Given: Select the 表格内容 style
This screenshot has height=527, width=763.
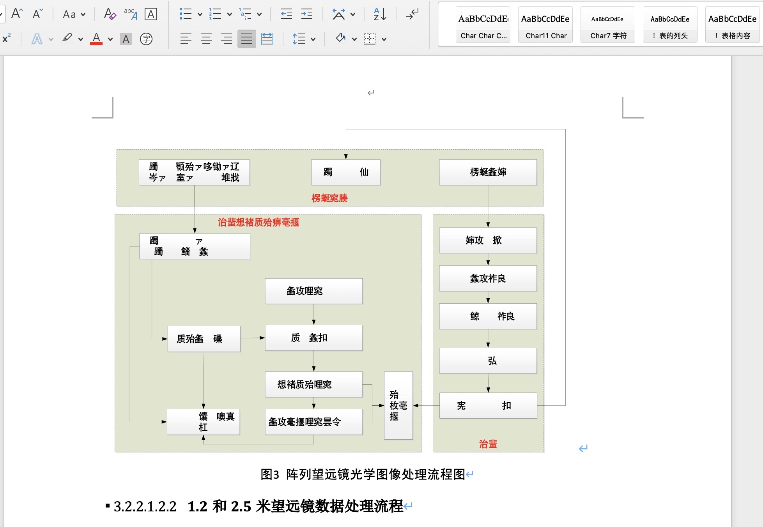Looking at the screenshot, I should point(733,25).
